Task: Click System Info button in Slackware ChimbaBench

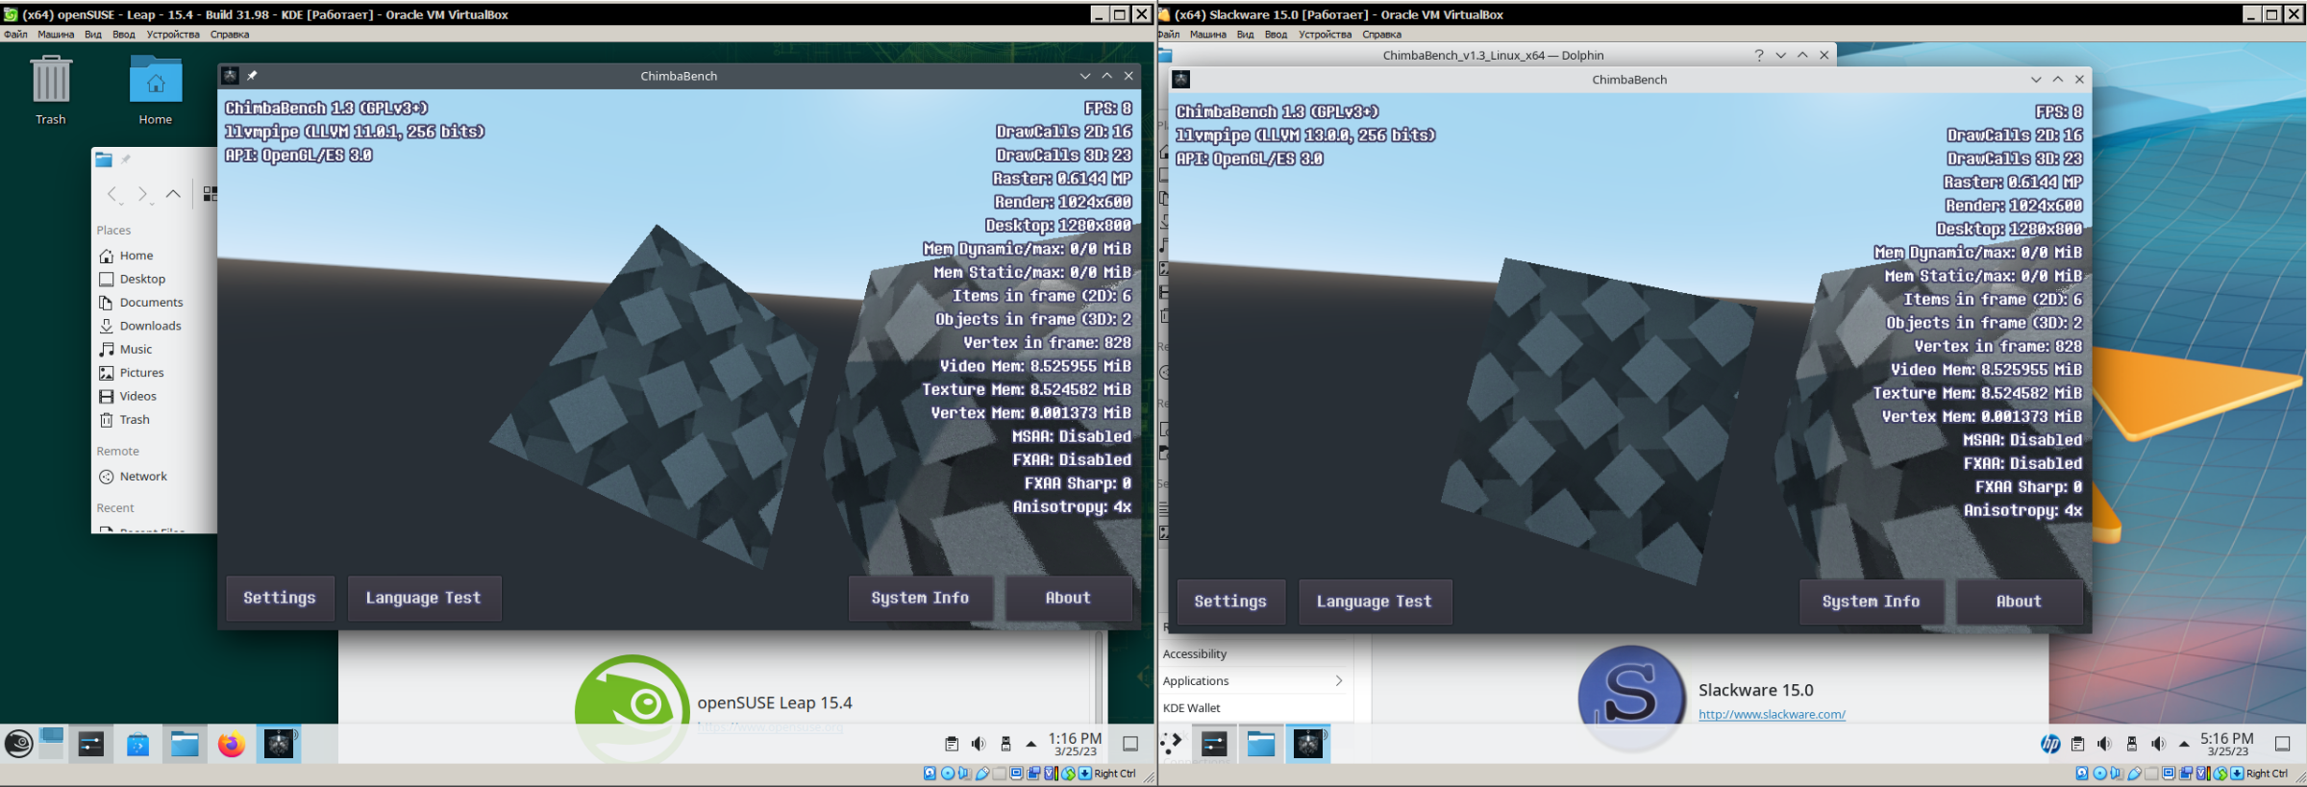Action: pos(1871,602)
